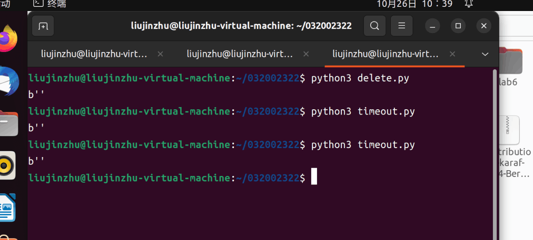Search the terminal output
533x240 pixels.
(x=374, y=26)
